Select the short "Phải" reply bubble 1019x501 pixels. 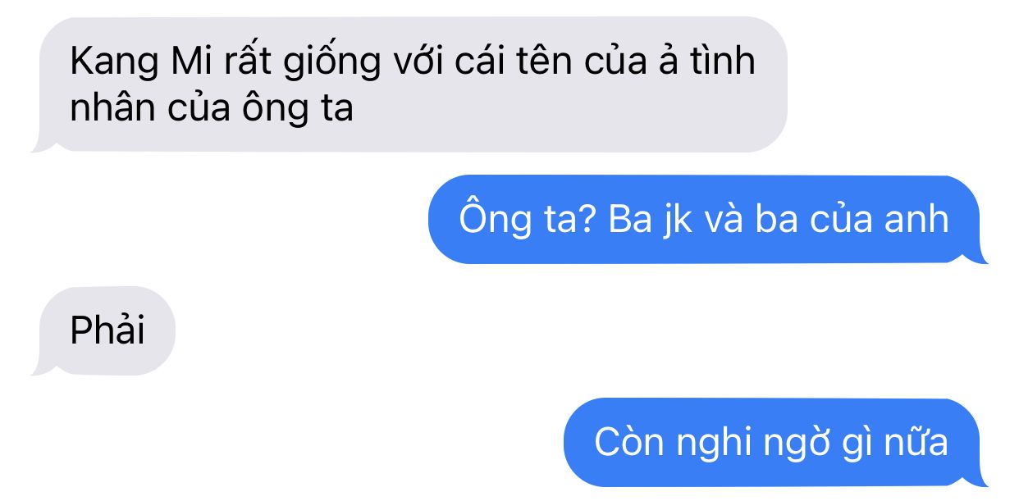107,330
